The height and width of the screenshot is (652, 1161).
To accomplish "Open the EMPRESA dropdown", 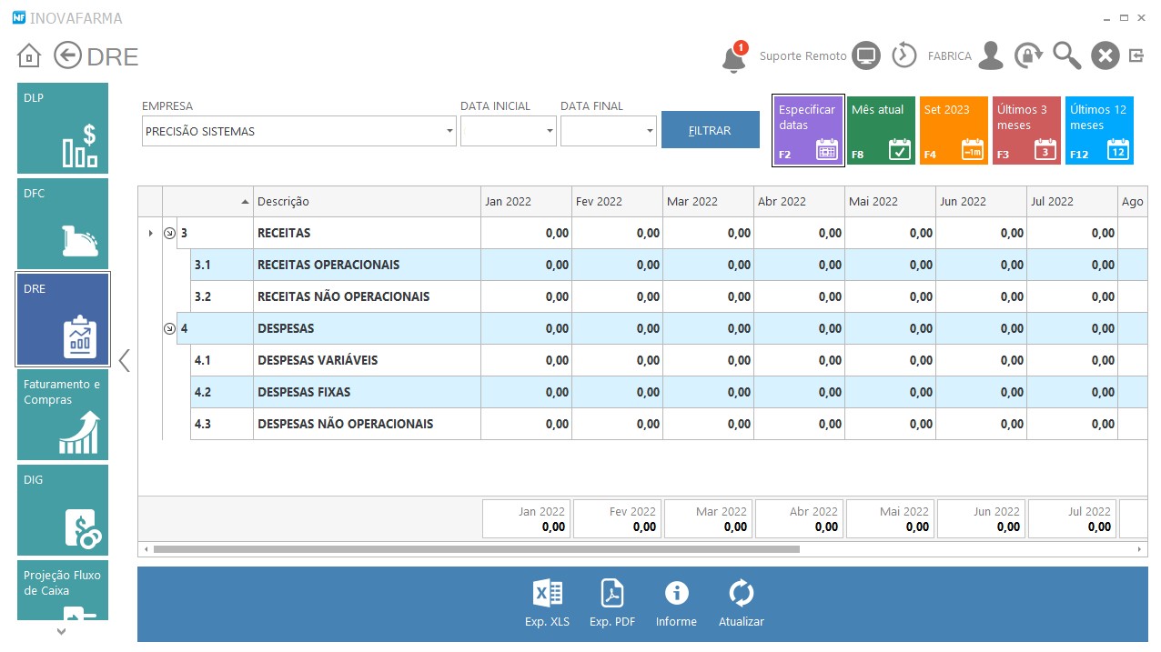I will [449, 132].
